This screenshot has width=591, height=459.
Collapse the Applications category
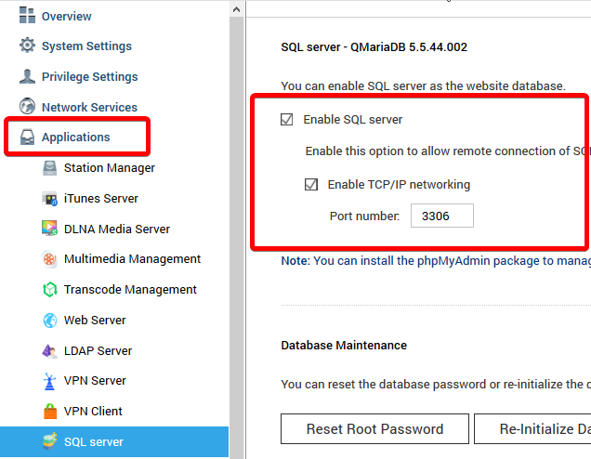tap(76, 138)
